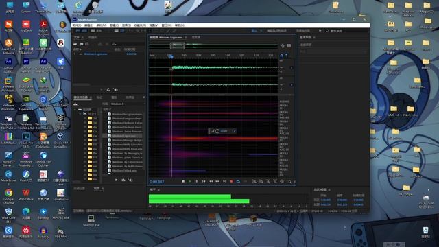This screenshot has width=439, height=247.
Task: Toggle spectral pitch display button
Action: [x=122, y=30]
